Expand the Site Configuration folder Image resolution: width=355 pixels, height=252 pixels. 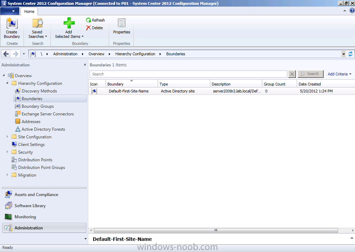click(7, 137)
